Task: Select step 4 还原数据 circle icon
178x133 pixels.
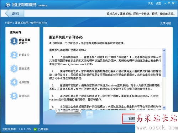Action: click(14, 82)
